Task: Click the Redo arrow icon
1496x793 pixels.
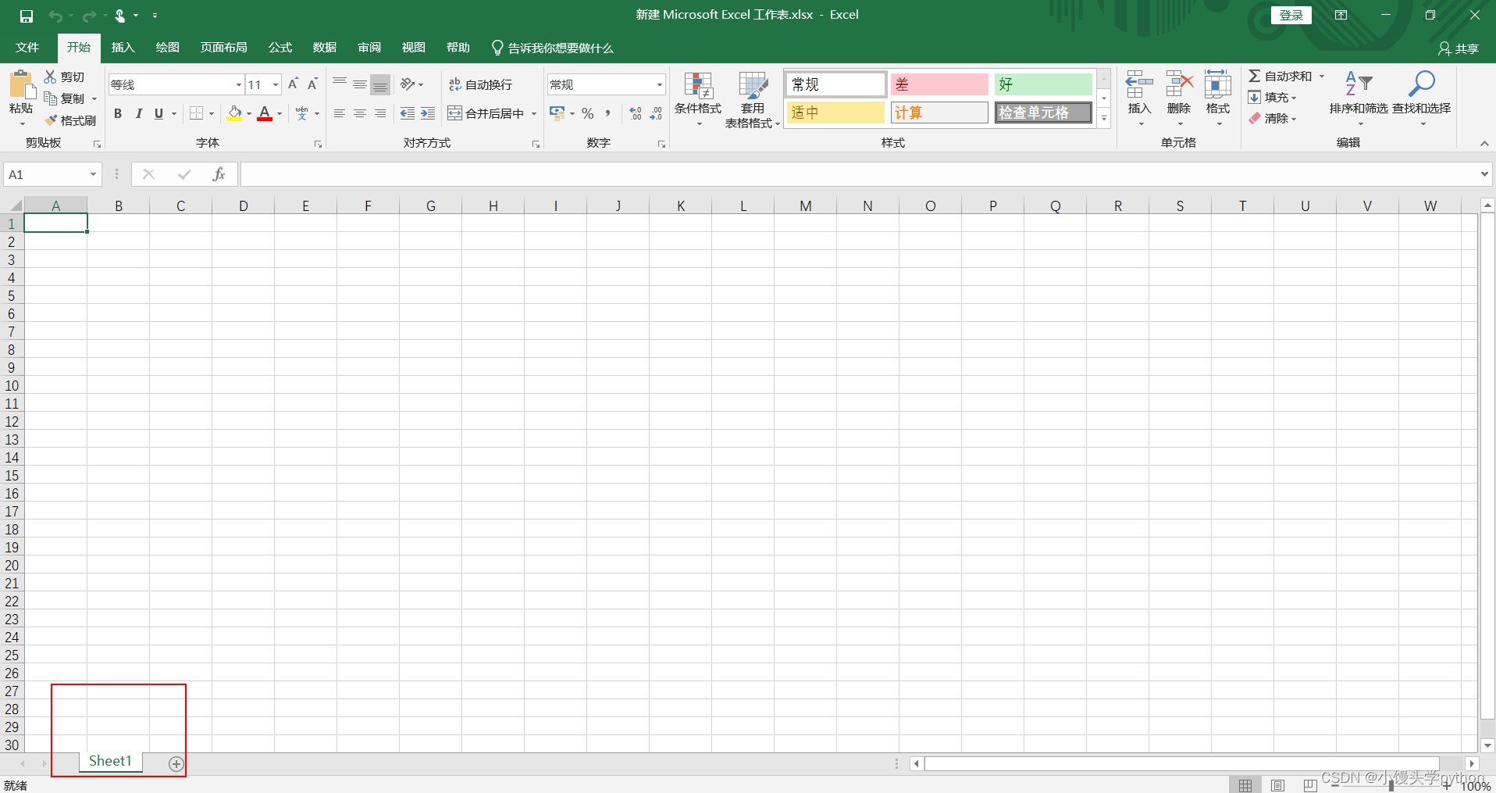Action: coord(89,16)
